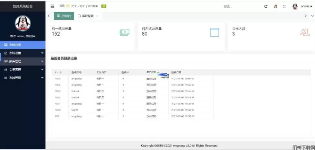315x150 pixels.
Task: Expand the 系统设置 sidebar menu
Action: (23, 53)
